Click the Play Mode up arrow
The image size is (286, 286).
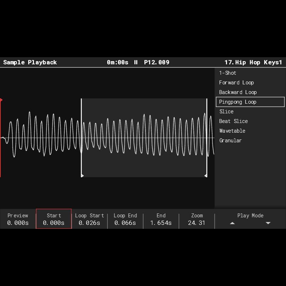pos(232,223)
